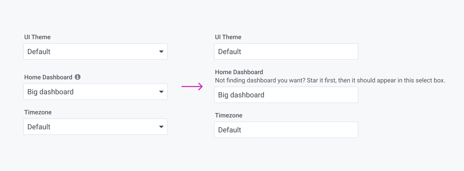464x171 pixels.
Task: Click the Timezone label above the caret dropdown
Action: tap(38, 112)
